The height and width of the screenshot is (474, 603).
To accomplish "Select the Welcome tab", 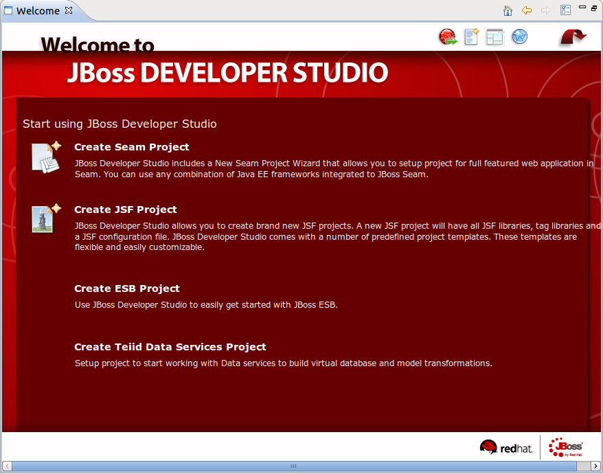I will [38, 11].
